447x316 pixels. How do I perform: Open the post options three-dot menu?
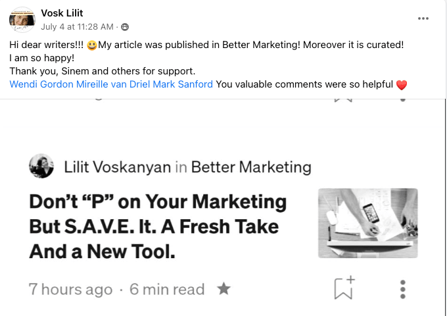click(x=423, y=18)
